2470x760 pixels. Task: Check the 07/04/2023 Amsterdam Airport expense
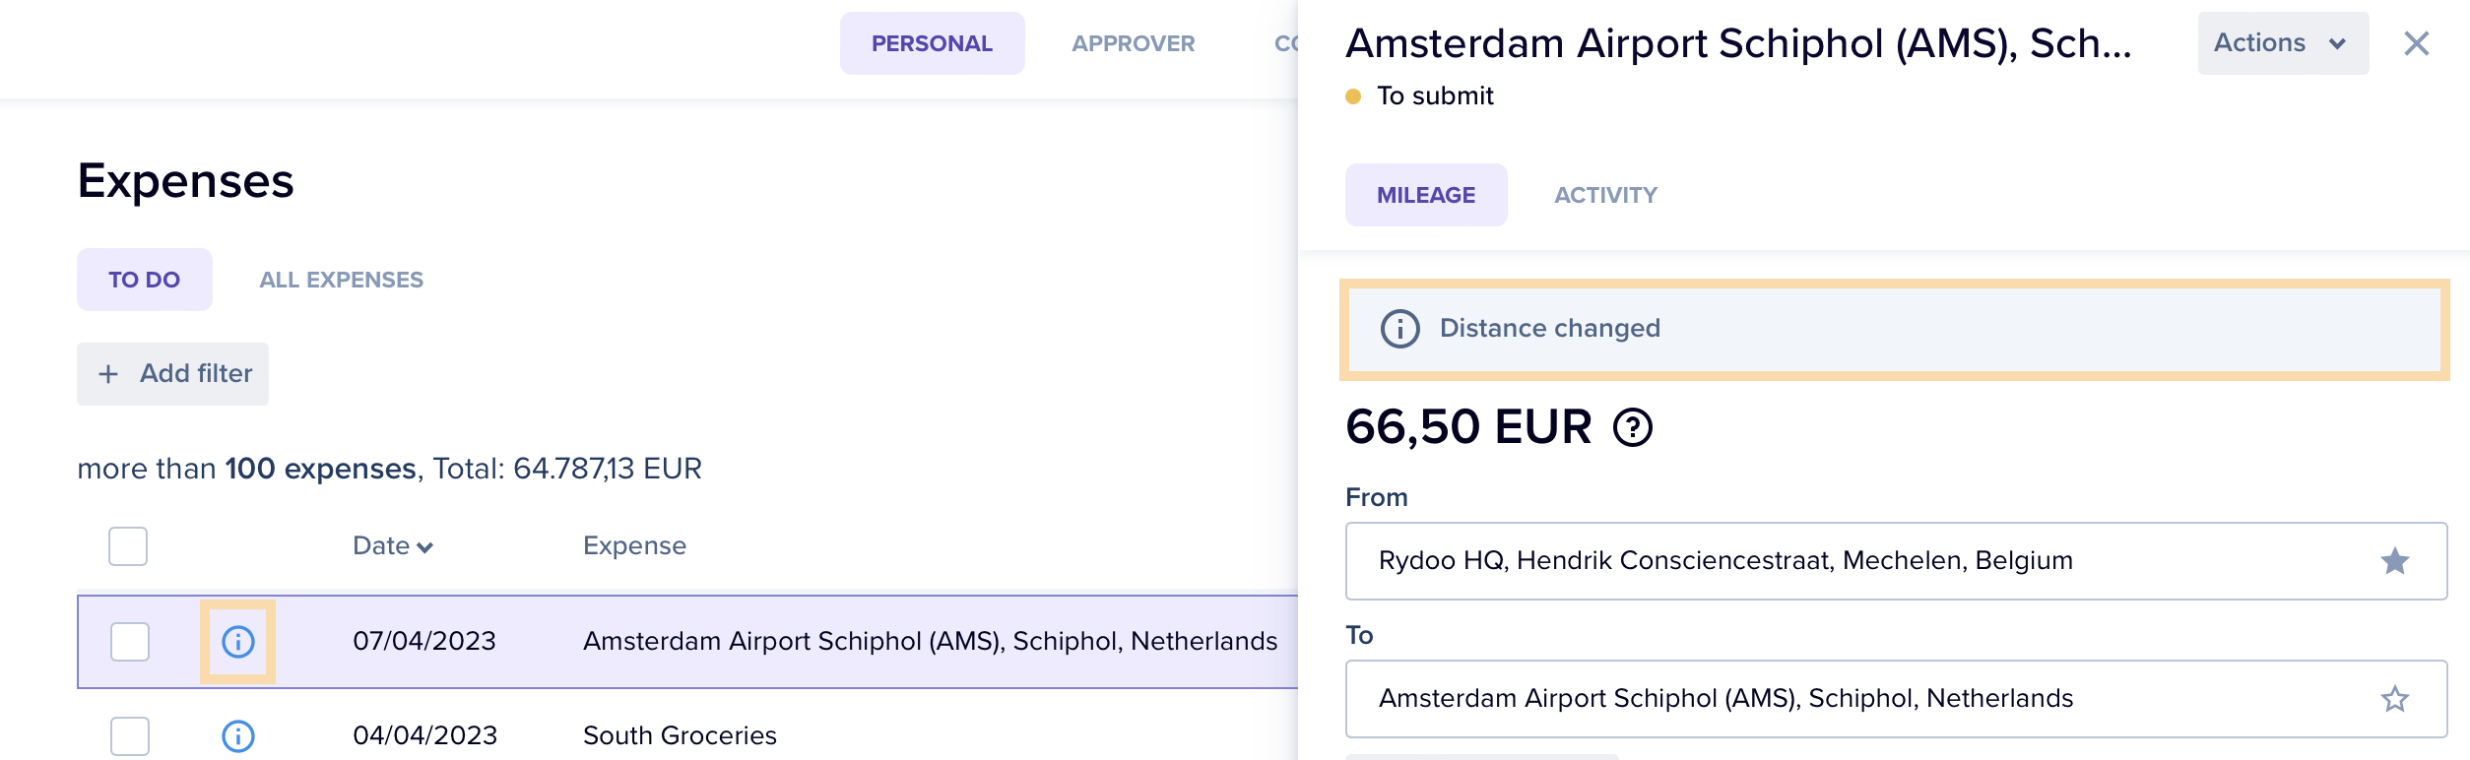tap(130, 642)
